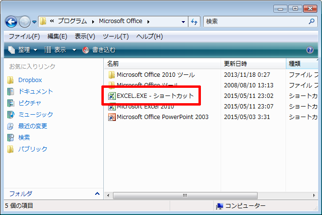Image resolution: width=322 pixels, height=215 pixels.
Task: Open 最近の変更 favorite link
Action: point(33,126)
